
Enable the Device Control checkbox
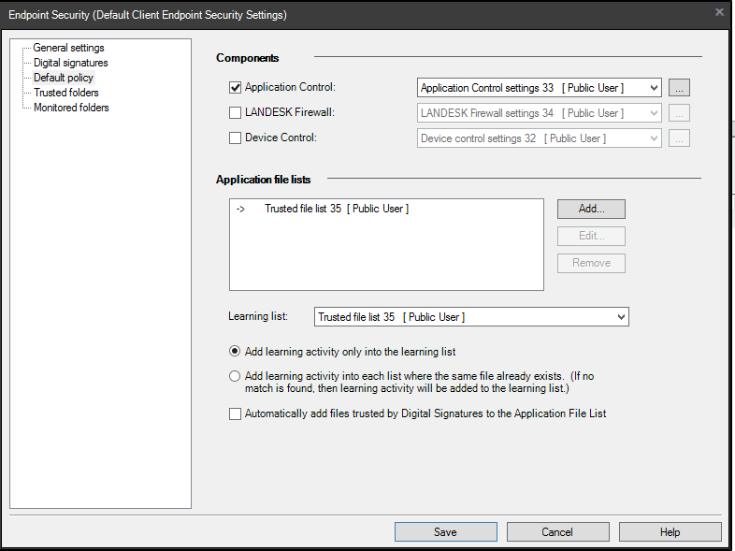[x=236, y=138]
